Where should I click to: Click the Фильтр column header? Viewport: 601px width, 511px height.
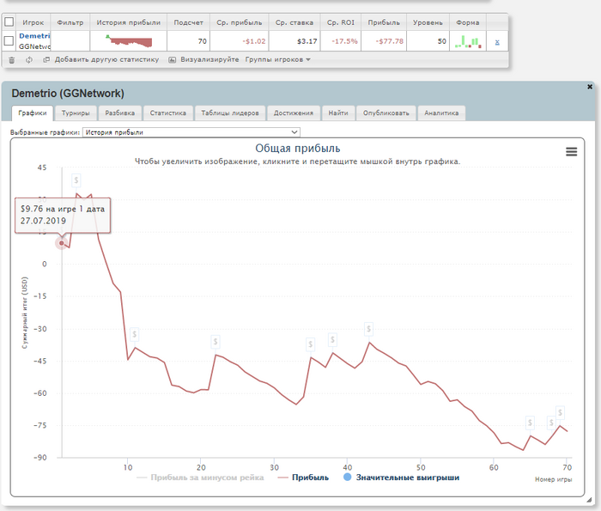[x=70, y=22]
